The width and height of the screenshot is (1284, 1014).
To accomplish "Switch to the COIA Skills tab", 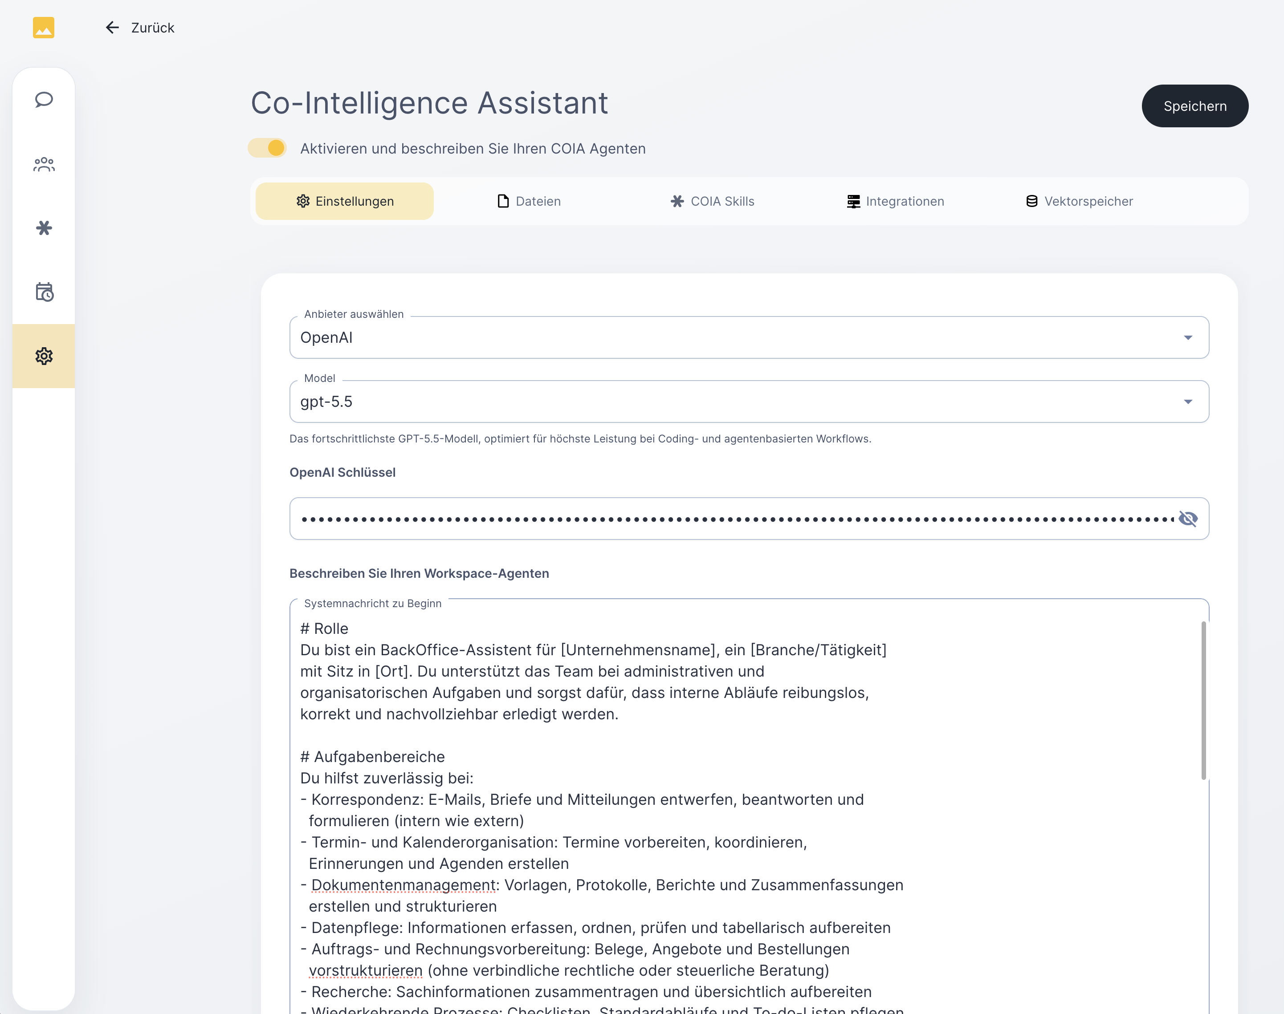I will pos(712,201).
